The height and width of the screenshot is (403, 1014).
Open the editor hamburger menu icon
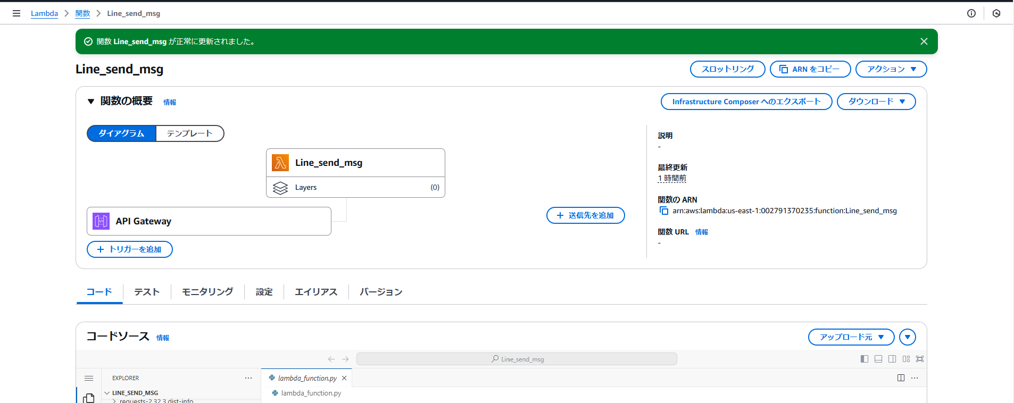(89, 378)
